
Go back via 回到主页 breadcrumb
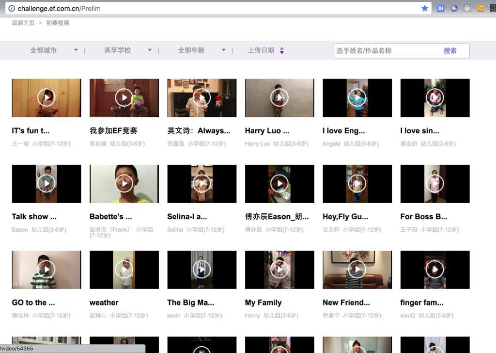23,23
